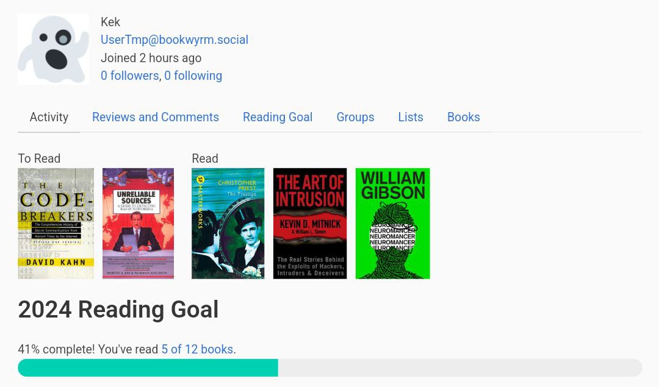Image resolution: width=659 pixels, height=387 pixels.
Task: View the 0 following link
Action: 193,76
